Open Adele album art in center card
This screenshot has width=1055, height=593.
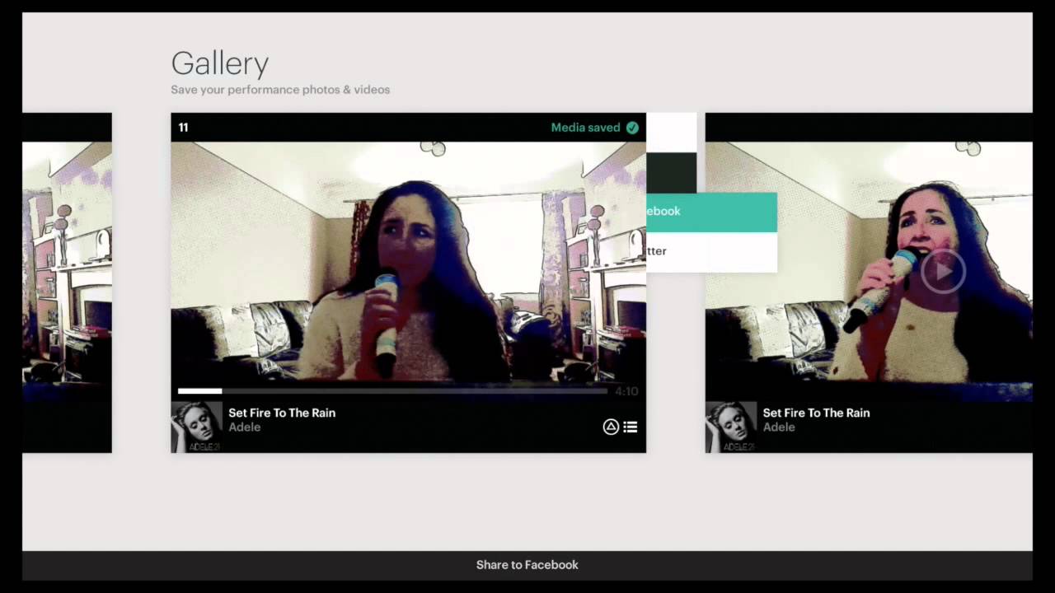point(196,427)
